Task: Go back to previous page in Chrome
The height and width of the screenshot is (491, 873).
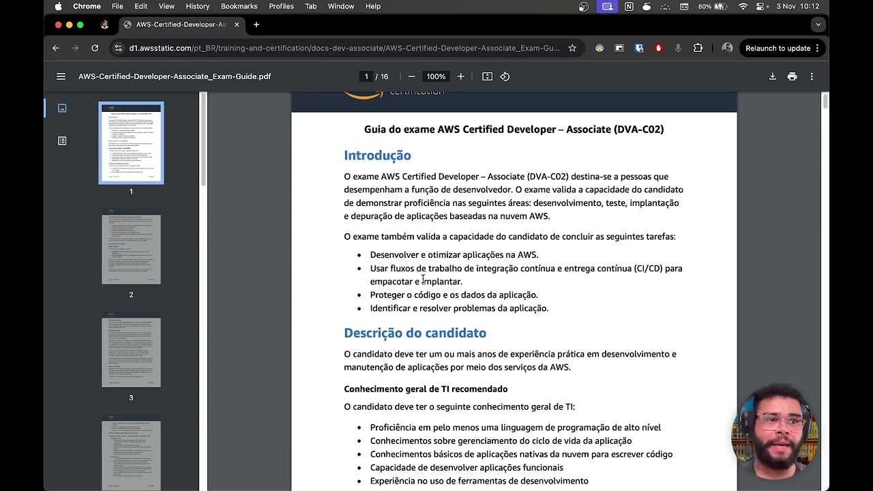Action: (x=56, y=48)
